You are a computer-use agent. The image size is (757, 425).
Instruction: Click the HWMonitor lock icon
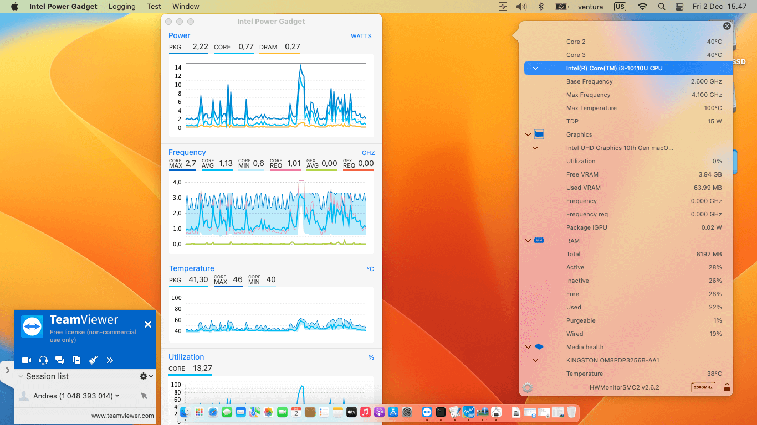coord(727,387)
